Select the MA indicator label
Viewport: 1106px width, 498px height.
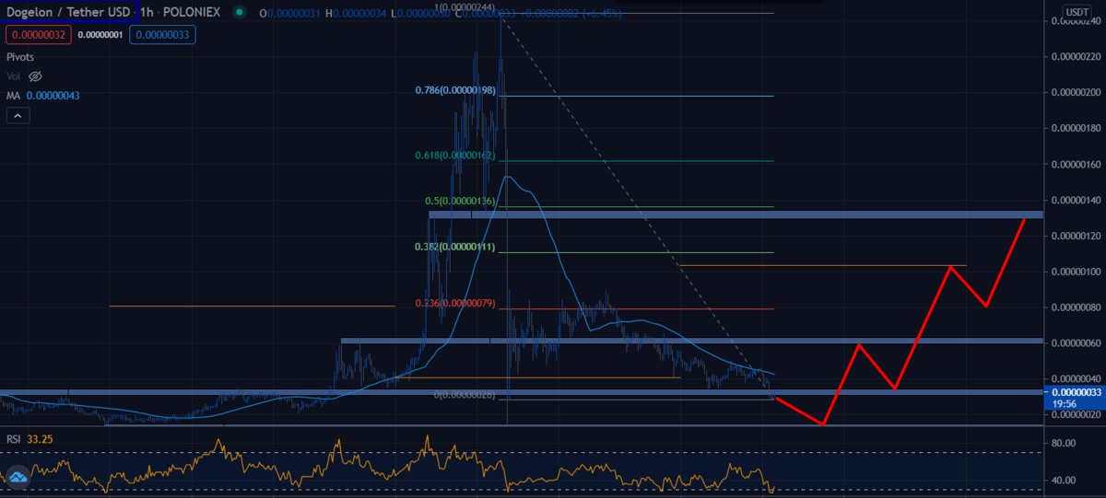click(x=15, y=96)
